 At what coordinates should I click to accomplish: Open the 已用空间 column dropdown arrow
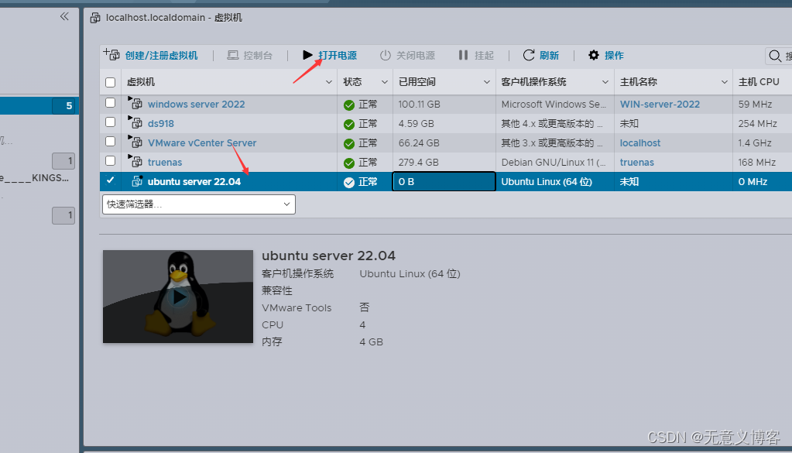(487, 82)
